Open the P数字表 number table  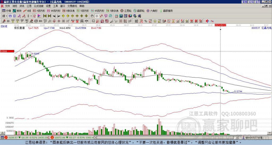(69, 11)
